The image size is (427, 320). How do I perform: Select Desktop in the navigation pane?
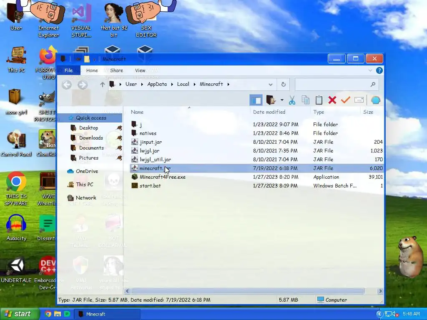point(88,128)
